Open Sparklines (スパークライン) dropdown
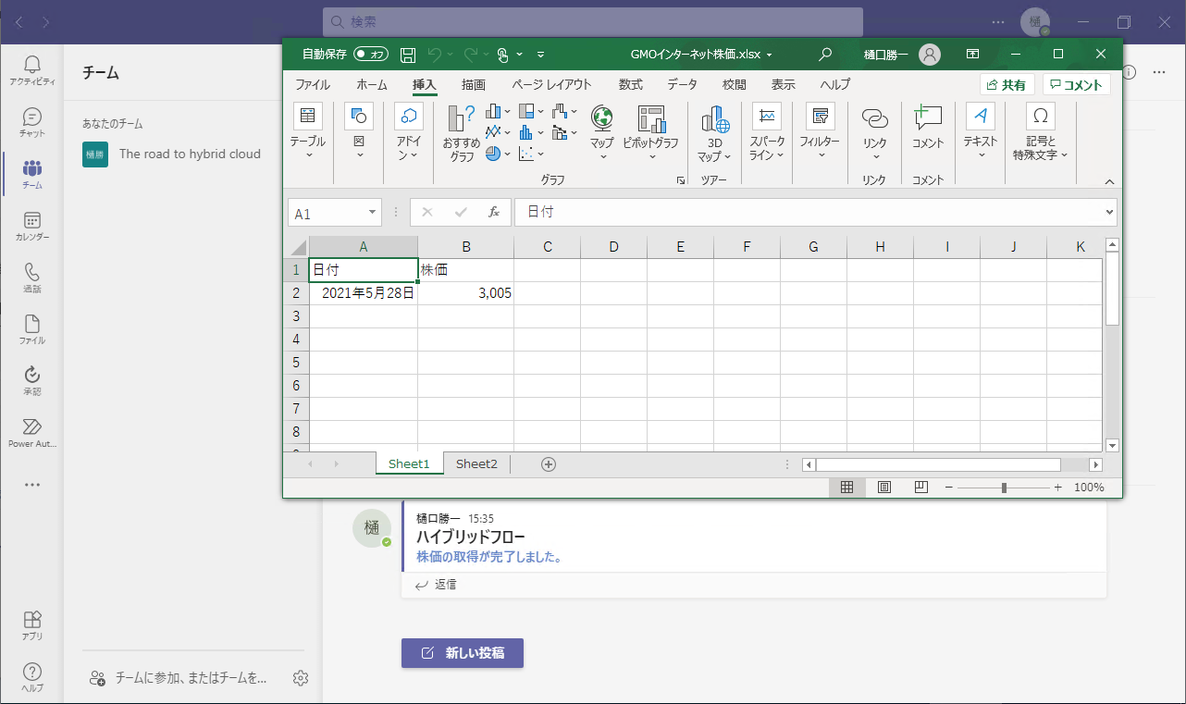This screenshot has height=704, width=1186. [767, 132]
